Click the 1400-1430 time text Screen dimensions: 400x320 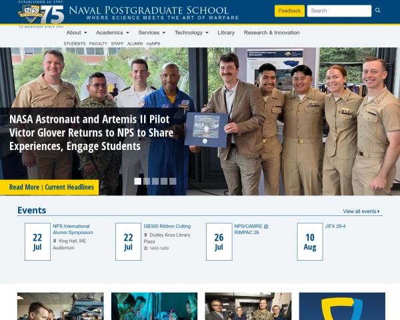coord(159,248)
